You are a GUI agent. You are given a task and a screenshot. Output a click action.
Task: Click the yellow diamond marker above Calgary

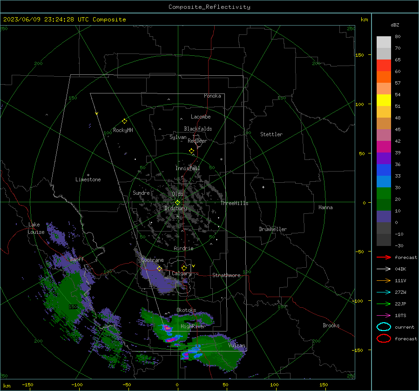tap(184, 268)
